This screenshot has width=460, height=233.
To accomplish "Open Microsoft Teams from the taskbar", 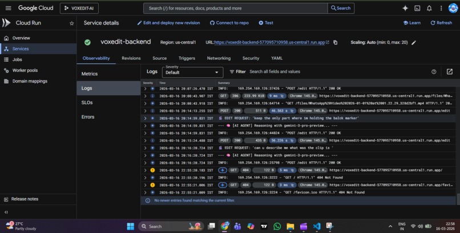I will (237, 226).
